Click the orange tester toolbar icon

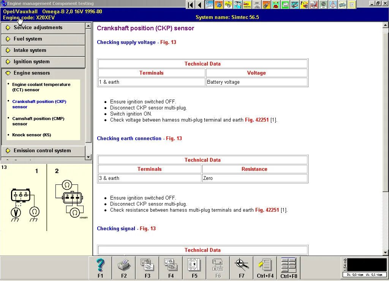pos(266,5)
